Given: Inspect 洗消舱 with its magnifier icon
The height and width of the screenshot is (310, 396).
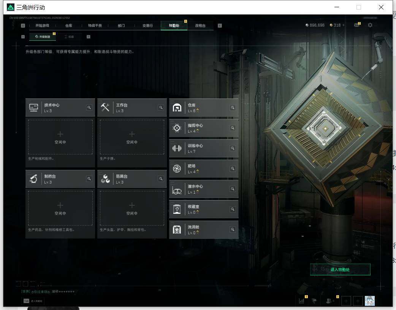Looking at the screenshot, I should point(233,229).
